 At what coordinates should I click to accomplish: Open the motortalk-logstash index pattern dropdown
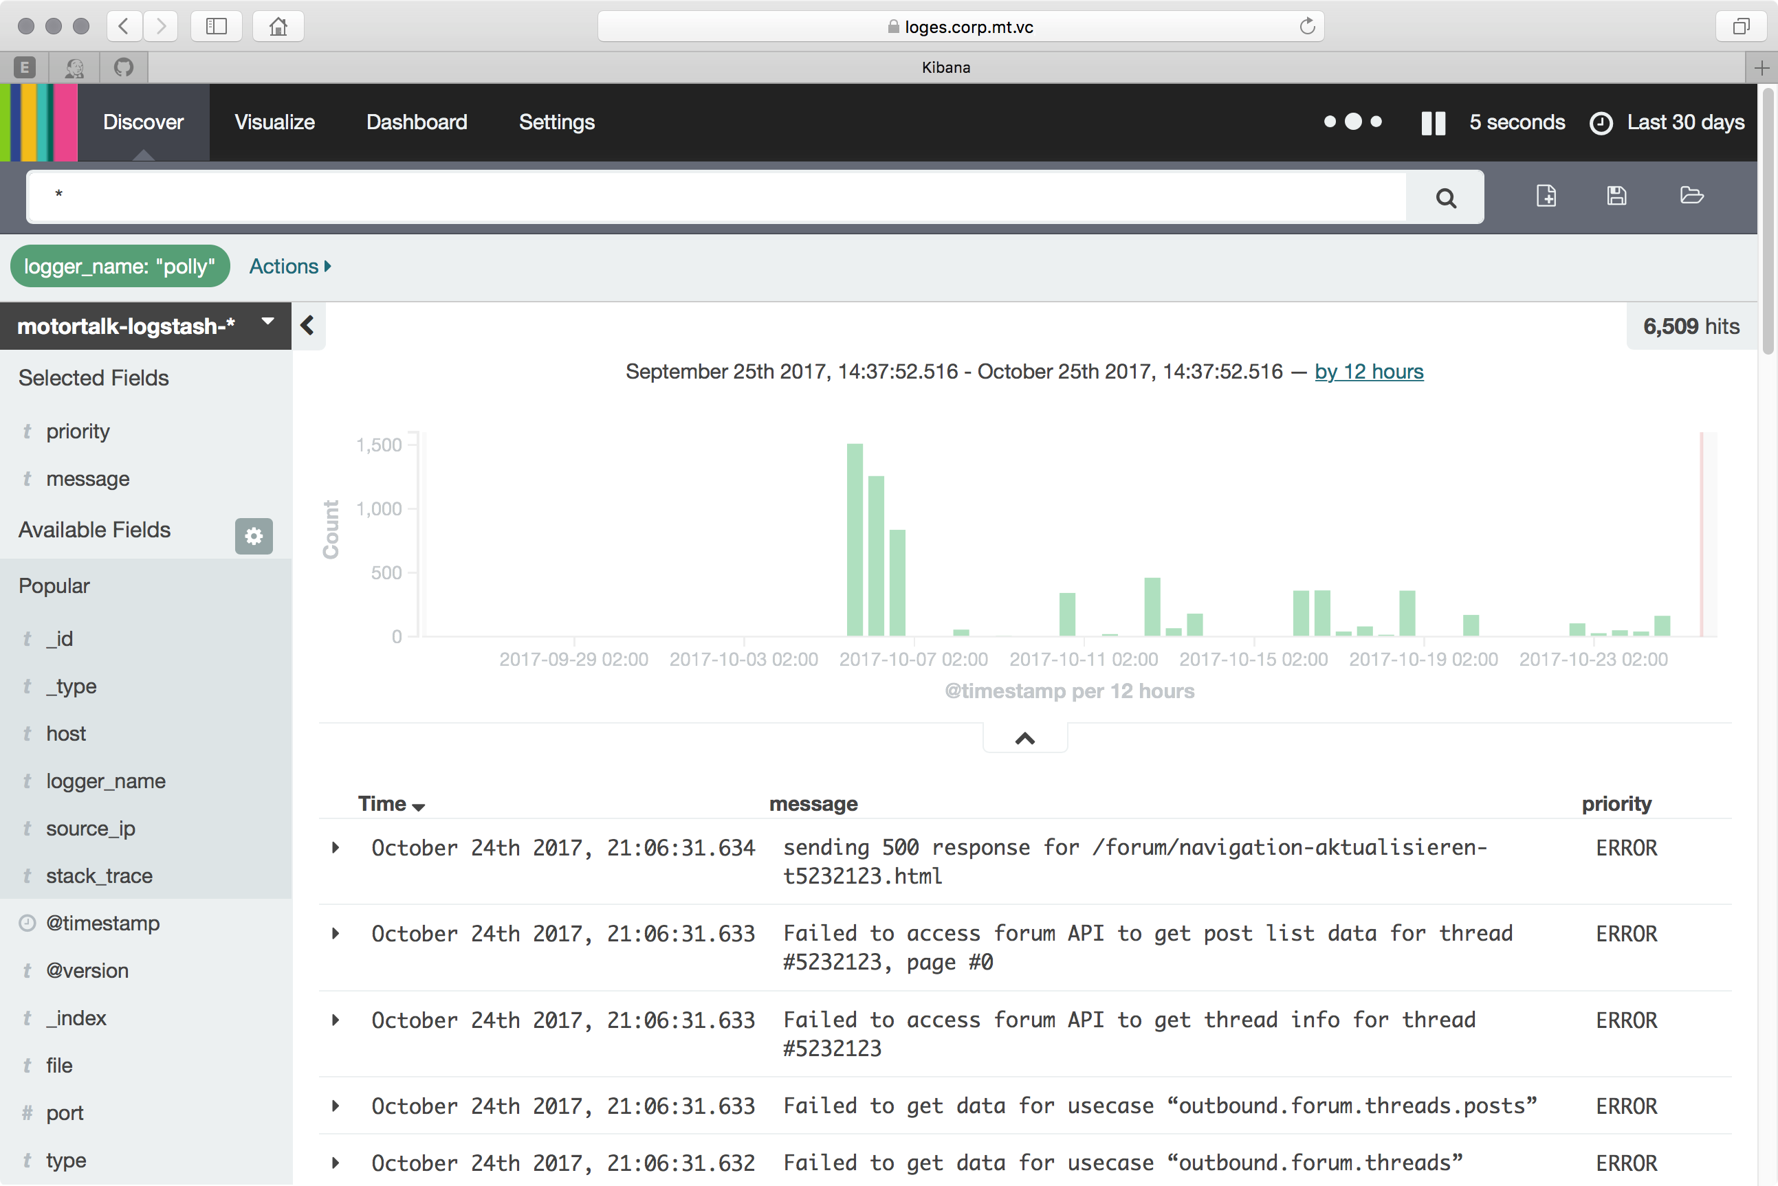267,323
